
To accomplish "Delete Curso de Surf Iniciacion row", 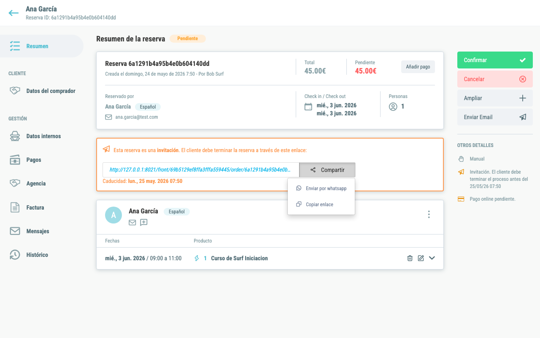I will click(x=410, y=258).
